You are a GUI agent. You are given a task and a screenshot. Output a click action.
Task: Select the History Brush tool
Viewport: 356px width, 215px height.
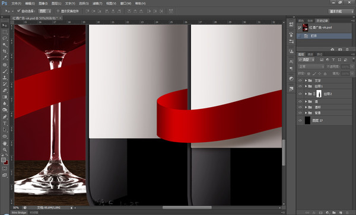(5, 84)
